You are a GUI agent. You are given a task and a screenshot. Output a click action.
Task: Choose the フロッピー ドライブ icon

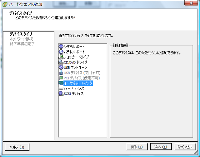61,57
